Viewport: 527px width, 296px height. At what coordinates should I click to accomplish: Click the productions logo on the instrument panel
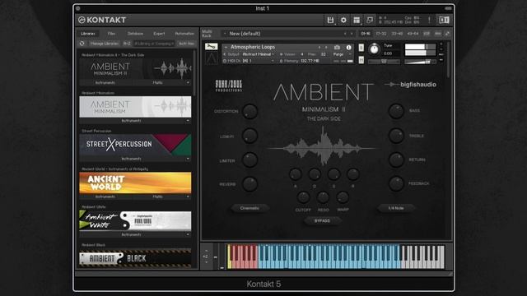[x=229, y=86]
